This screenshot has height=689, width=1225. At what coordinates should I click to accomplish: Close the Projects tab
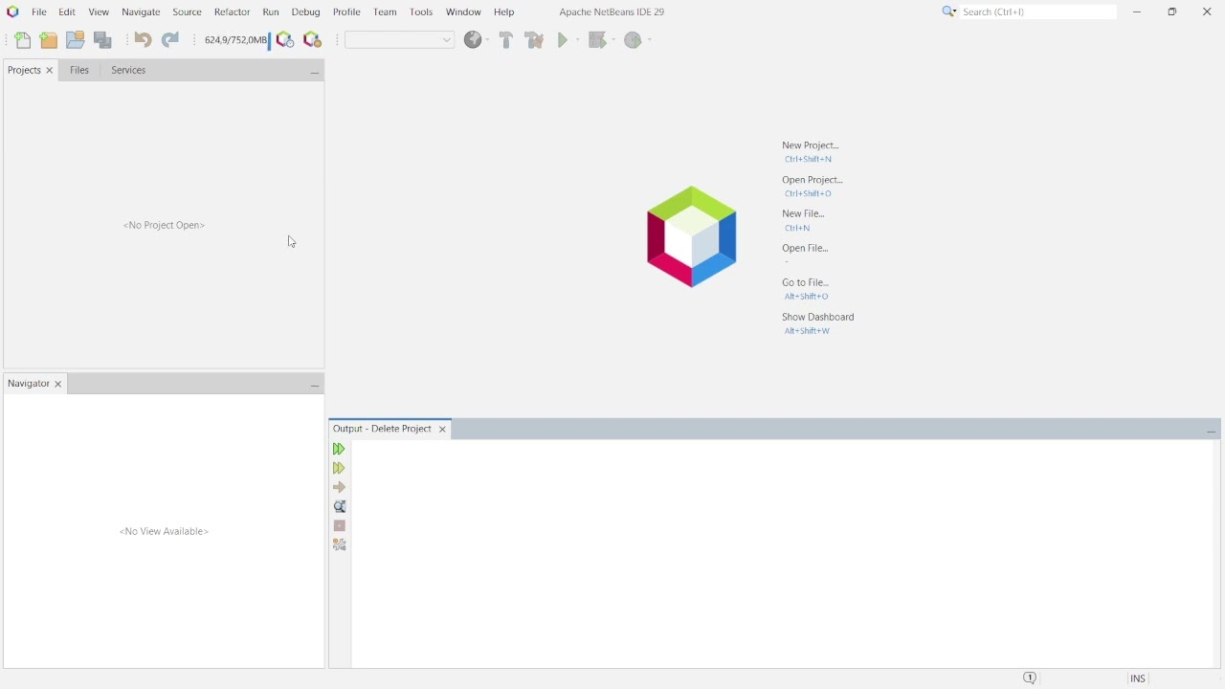pyautogui.click(x=51, y=71)
